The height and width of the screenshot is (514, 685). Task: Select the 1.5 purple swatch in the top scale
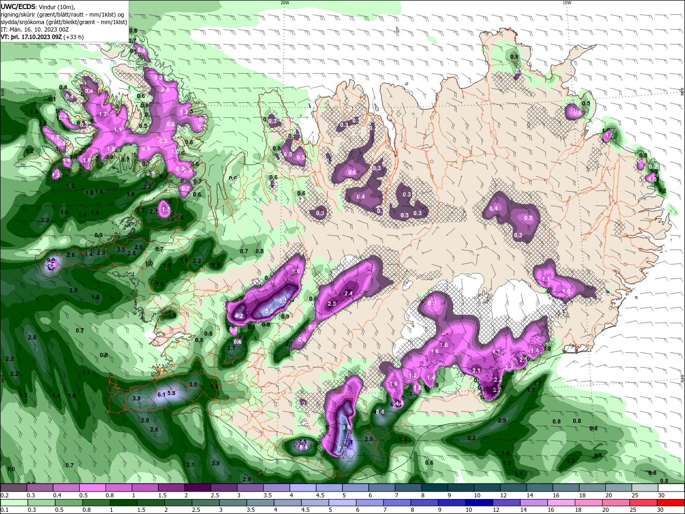(171, 488)
